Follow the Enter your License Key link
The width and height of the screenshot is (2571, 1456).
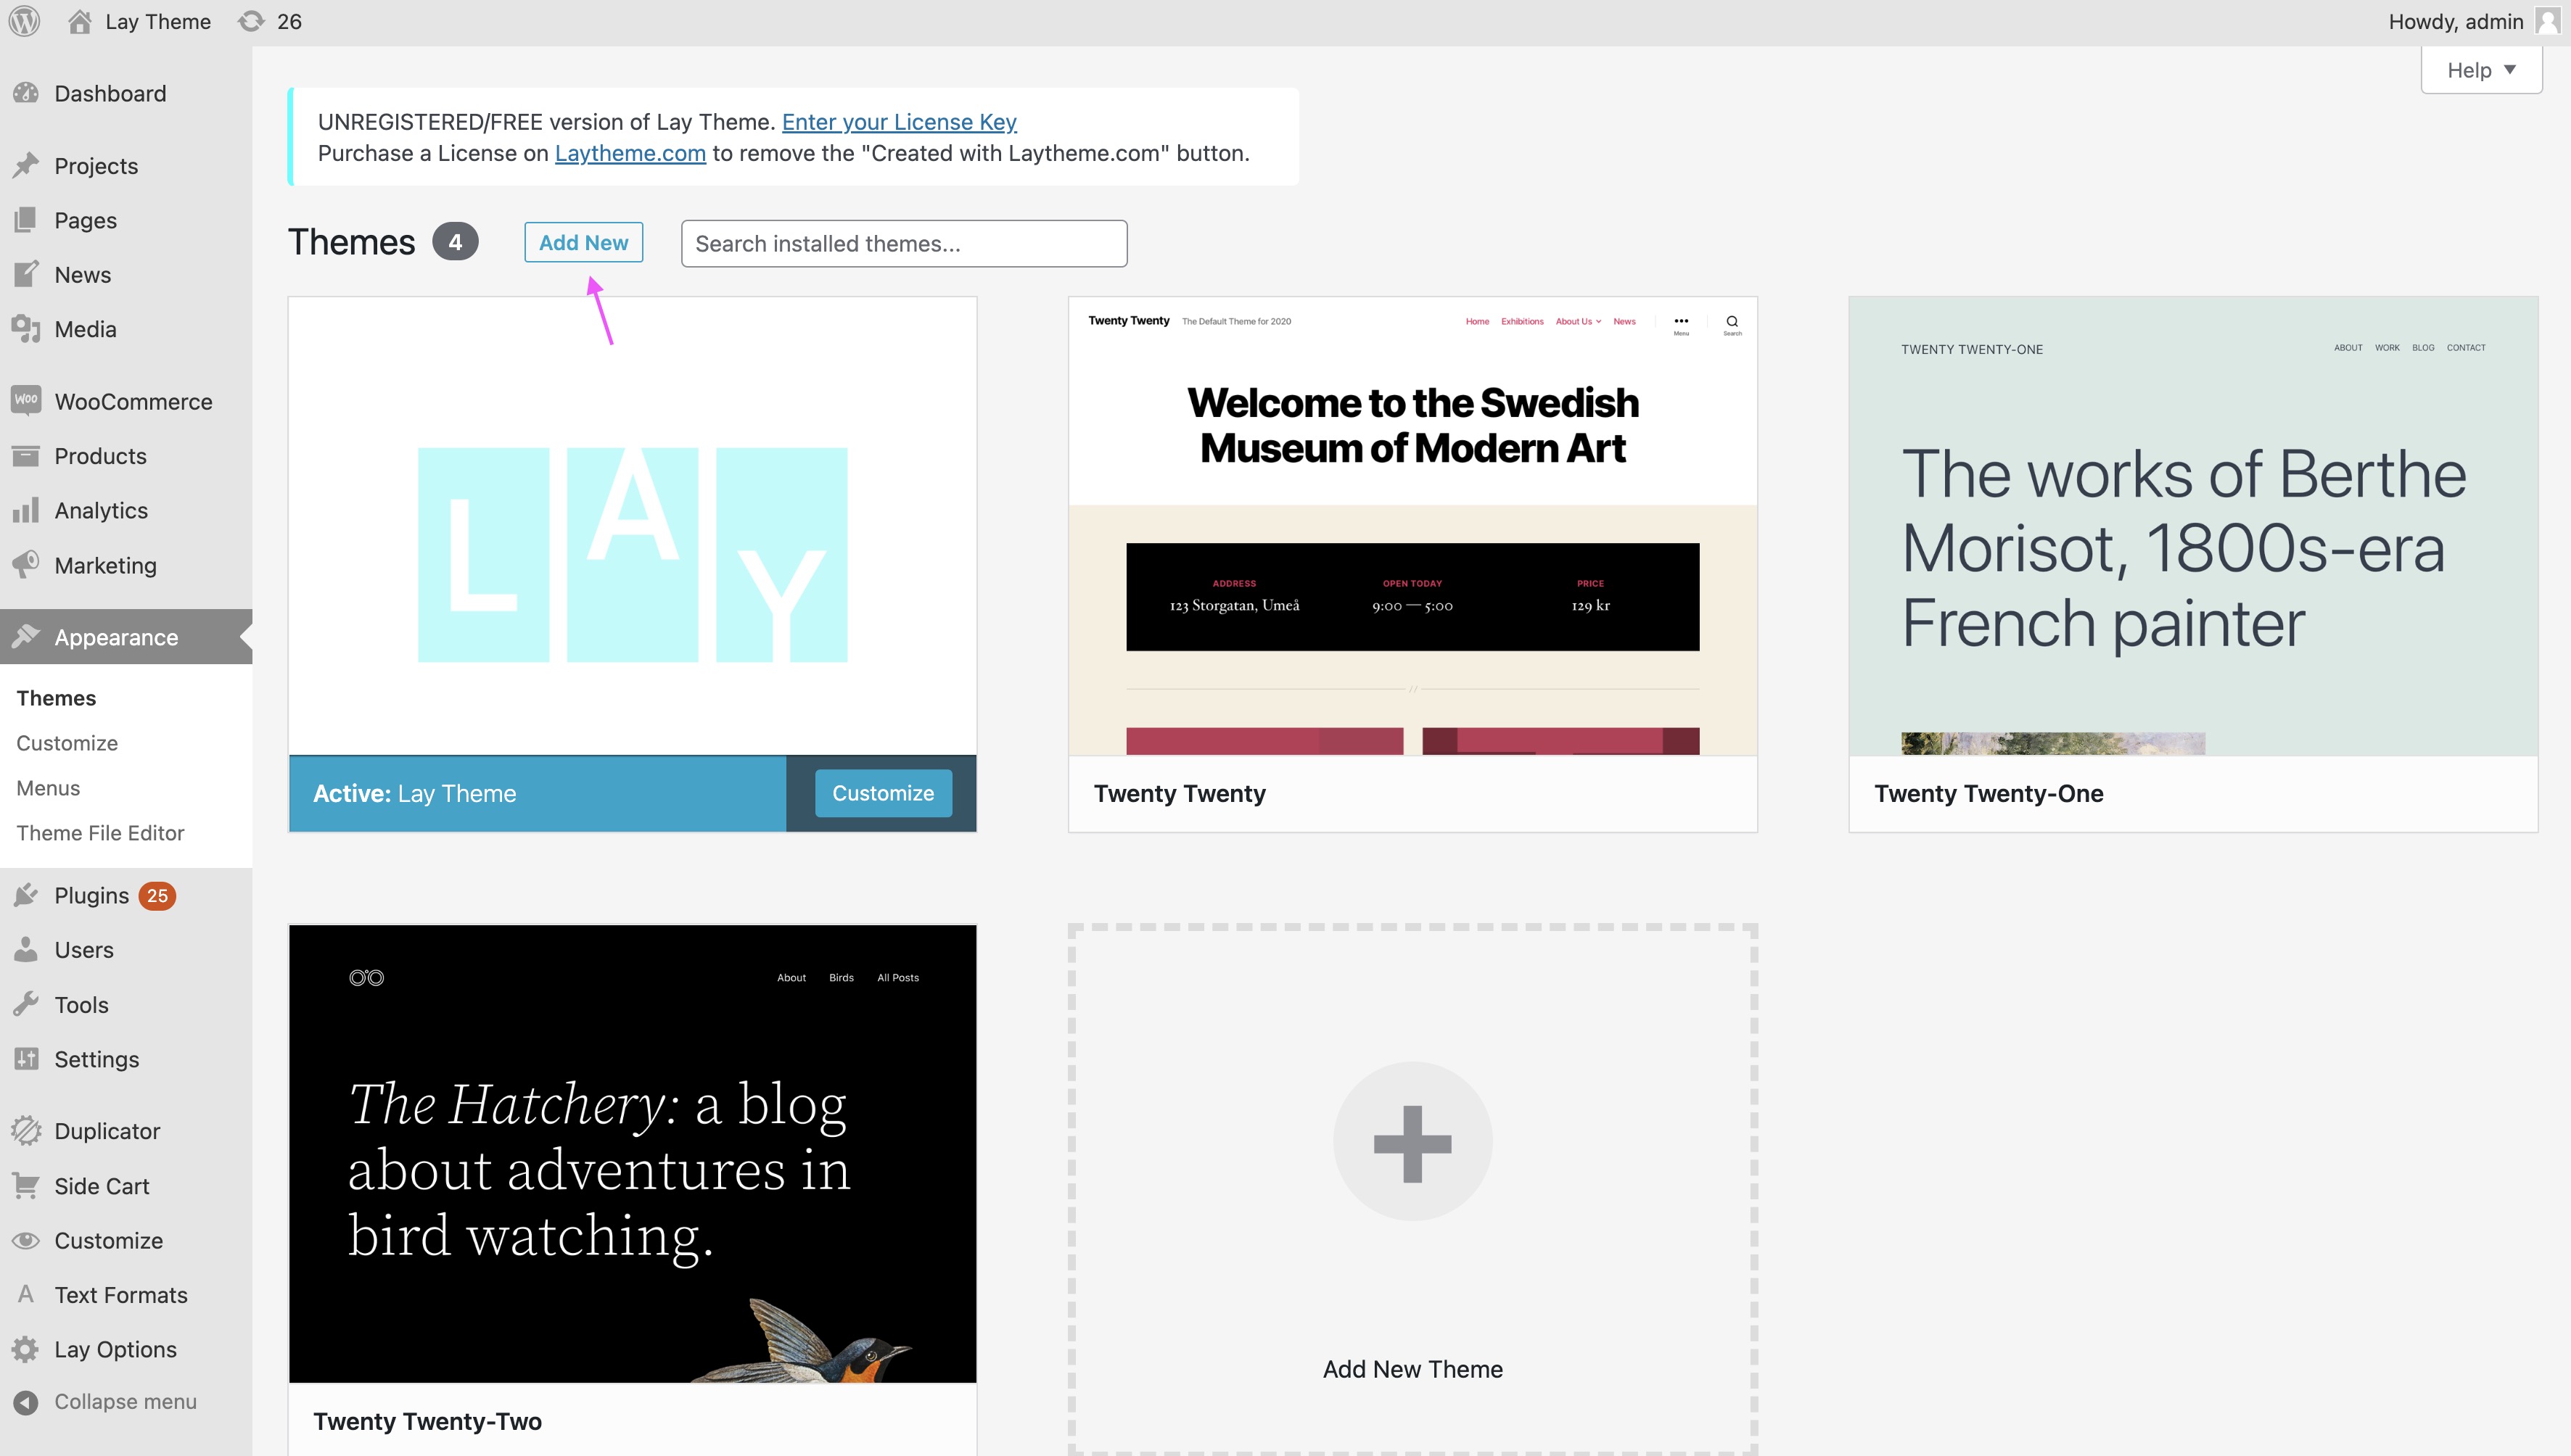point(900,122)
